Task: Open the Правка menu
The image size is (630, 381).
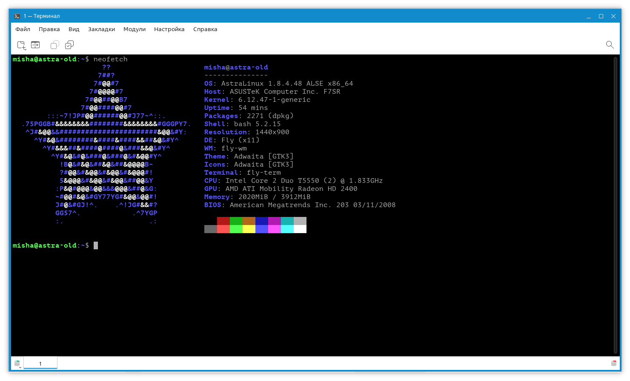Action: [49, 29]
